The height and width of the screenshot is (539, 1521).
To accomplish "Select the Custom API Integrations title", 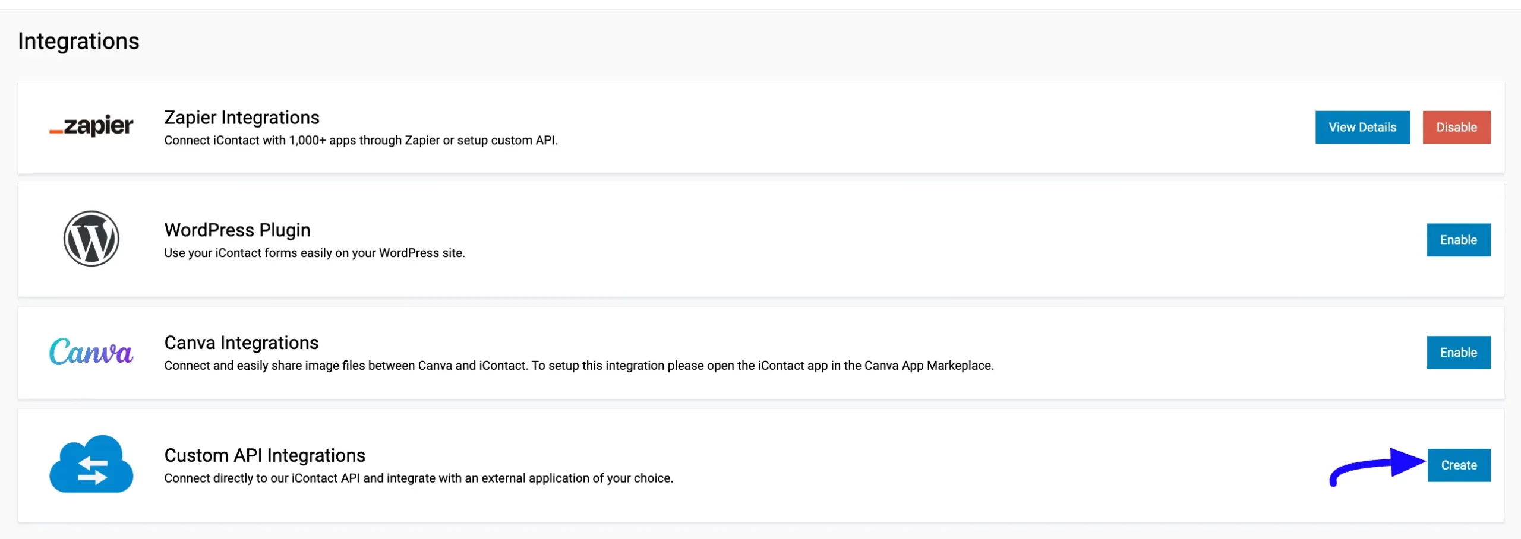I will pos(264,455).
